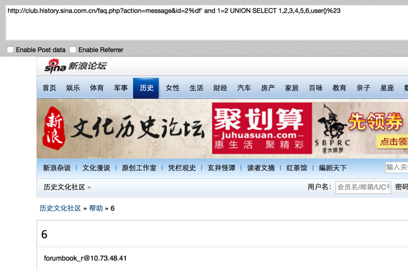Click the red 新浪 seal in banner
408x270 pixels.
[x=54, y=128]
